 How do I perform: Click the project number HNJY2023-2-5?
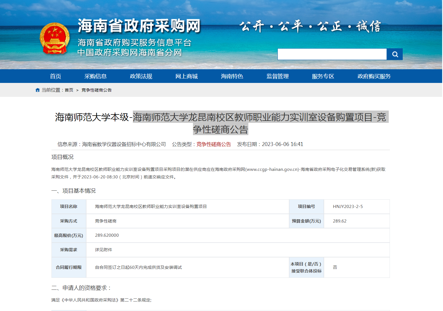[x=348, y=207]
